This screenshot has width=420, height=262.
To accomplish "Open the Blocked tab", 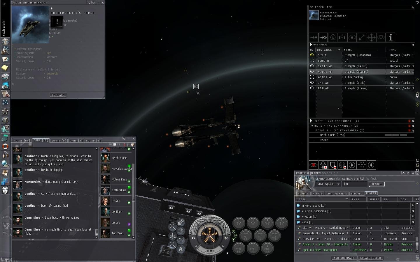I will tap(356, 193).
